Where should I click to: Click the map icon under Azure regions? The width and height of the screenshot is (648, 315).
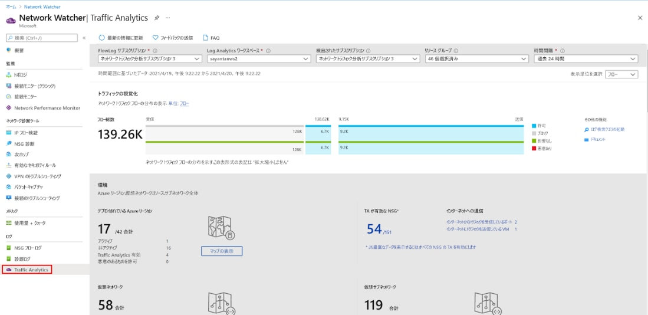[x=222, y=227]
